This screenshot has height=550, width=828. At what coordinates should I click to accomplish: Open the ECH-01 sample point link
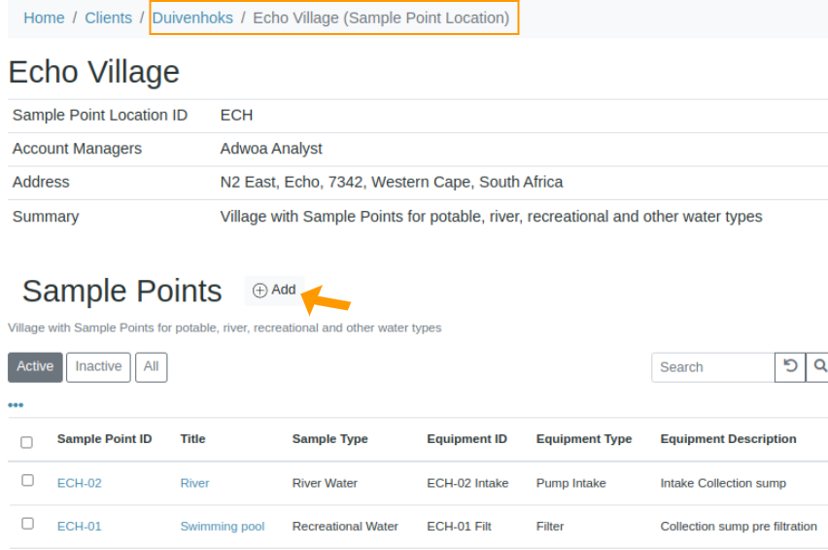click(x=79, y=527)
